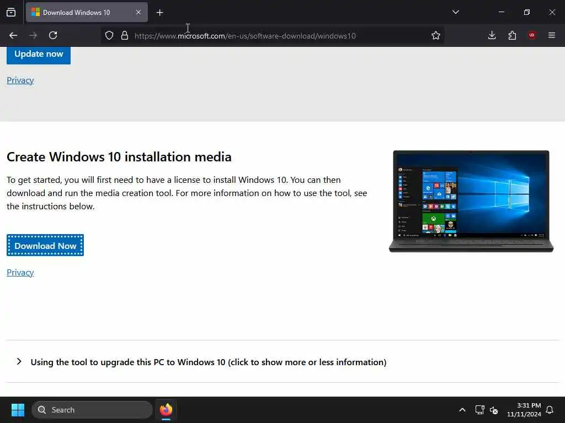Click the Firefox View icon
The image size is (565, 423).
point(11,12)
